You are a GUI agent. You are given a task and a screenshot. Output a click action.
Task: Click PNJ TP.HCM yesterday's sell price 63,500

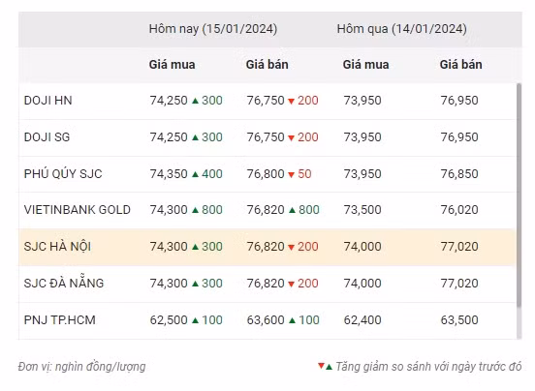(x=459, y=320)
